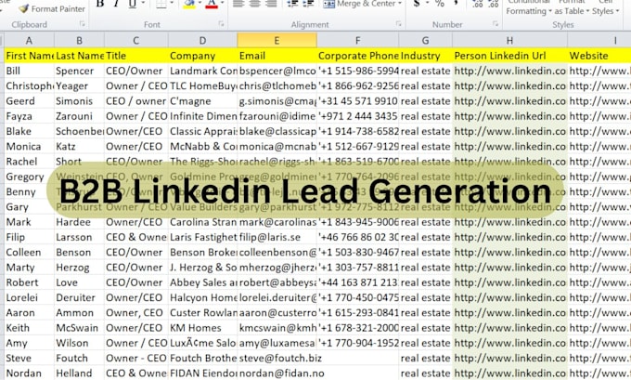
Task: Select the filip@laris.se email cell
Action: [x=277, y=237]
